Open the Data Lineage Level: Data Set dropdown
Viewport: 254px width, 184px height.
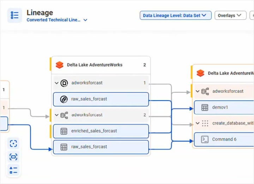(176, 16)
